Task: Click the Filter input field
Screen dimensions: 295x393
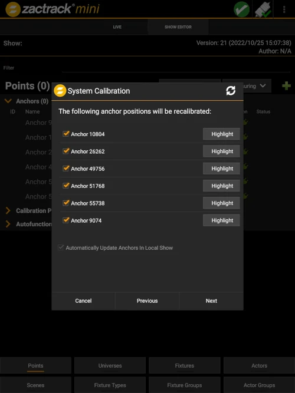Action: tap(176, 68)
